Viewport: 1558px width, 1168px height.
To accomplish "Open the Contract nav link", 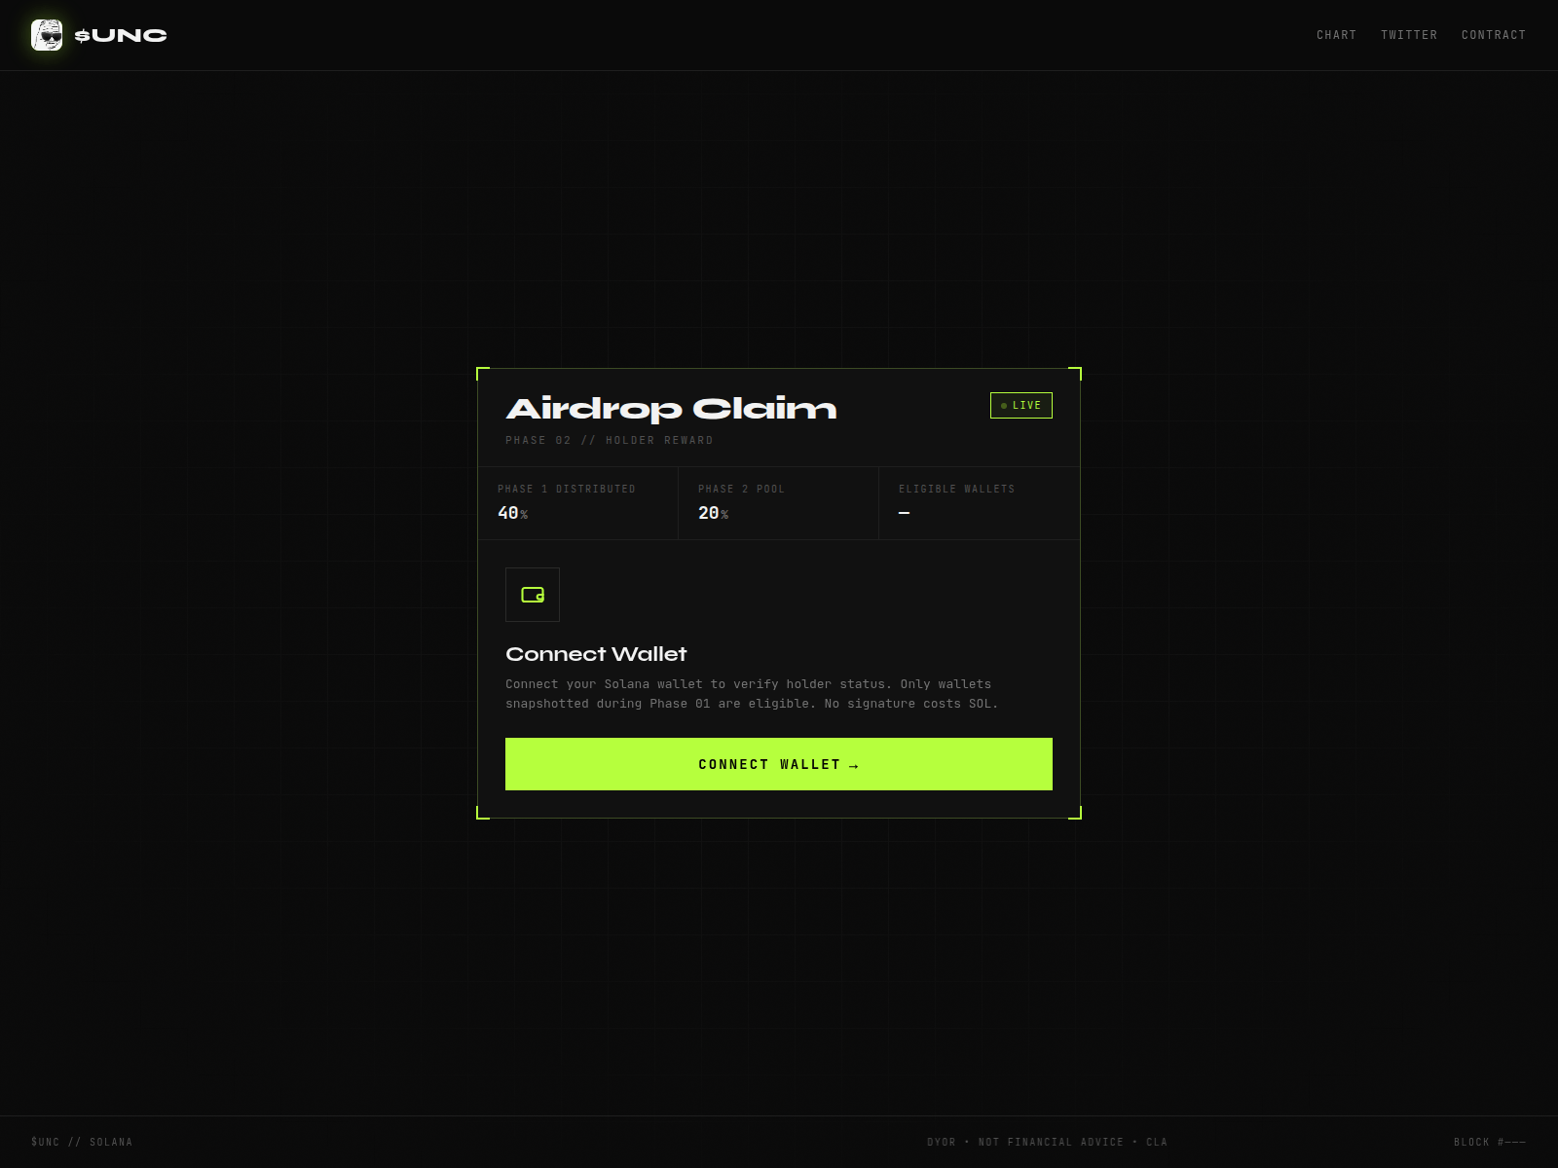I will [x=1493, y=35].
